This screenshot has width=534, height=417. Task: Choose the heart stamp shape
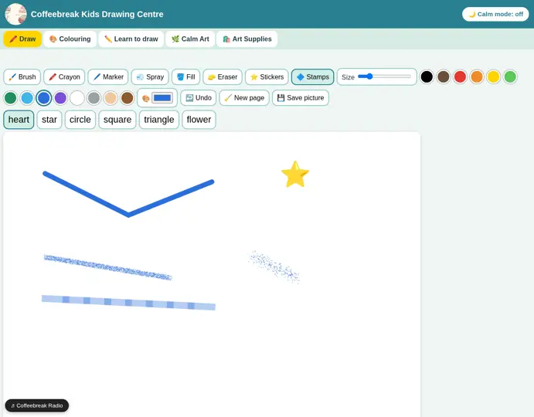19,120
